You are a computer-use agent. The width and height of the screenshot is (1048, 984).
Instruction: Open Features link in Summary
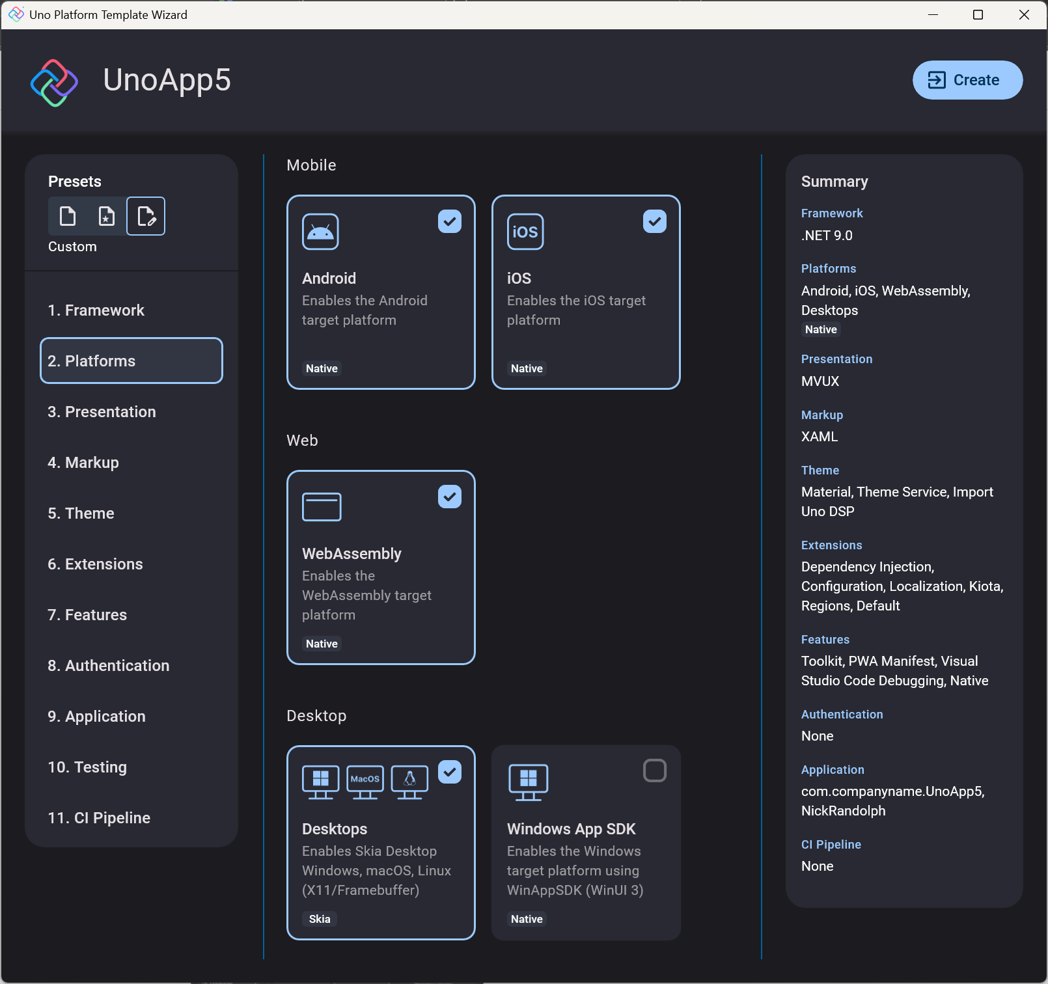coord(825,640)
